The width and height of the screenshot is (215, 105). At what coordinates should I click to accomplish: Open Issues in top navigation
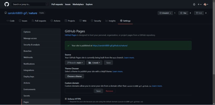click(x=68, y=4)
